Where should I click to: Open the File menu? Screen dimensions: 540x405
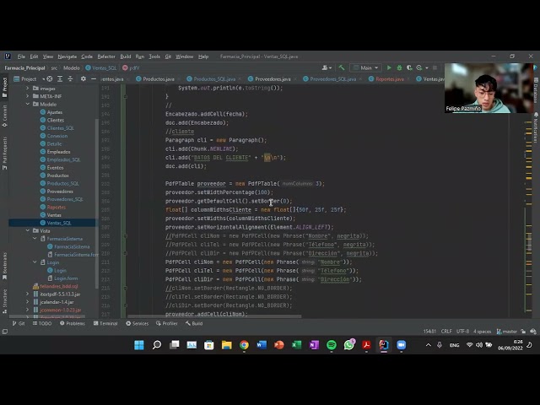tap(21, 57)
